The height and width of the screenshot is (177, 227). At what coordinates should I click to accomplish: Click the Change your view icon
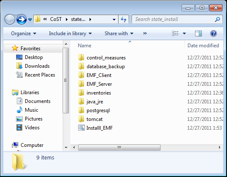(175, 33)
